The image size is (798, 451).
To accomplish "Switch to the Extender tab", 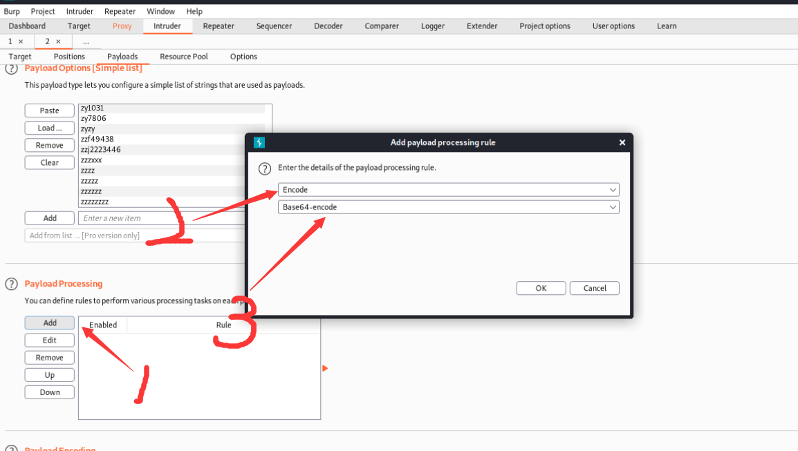I will pyautogui.click(x=482, y=26).
